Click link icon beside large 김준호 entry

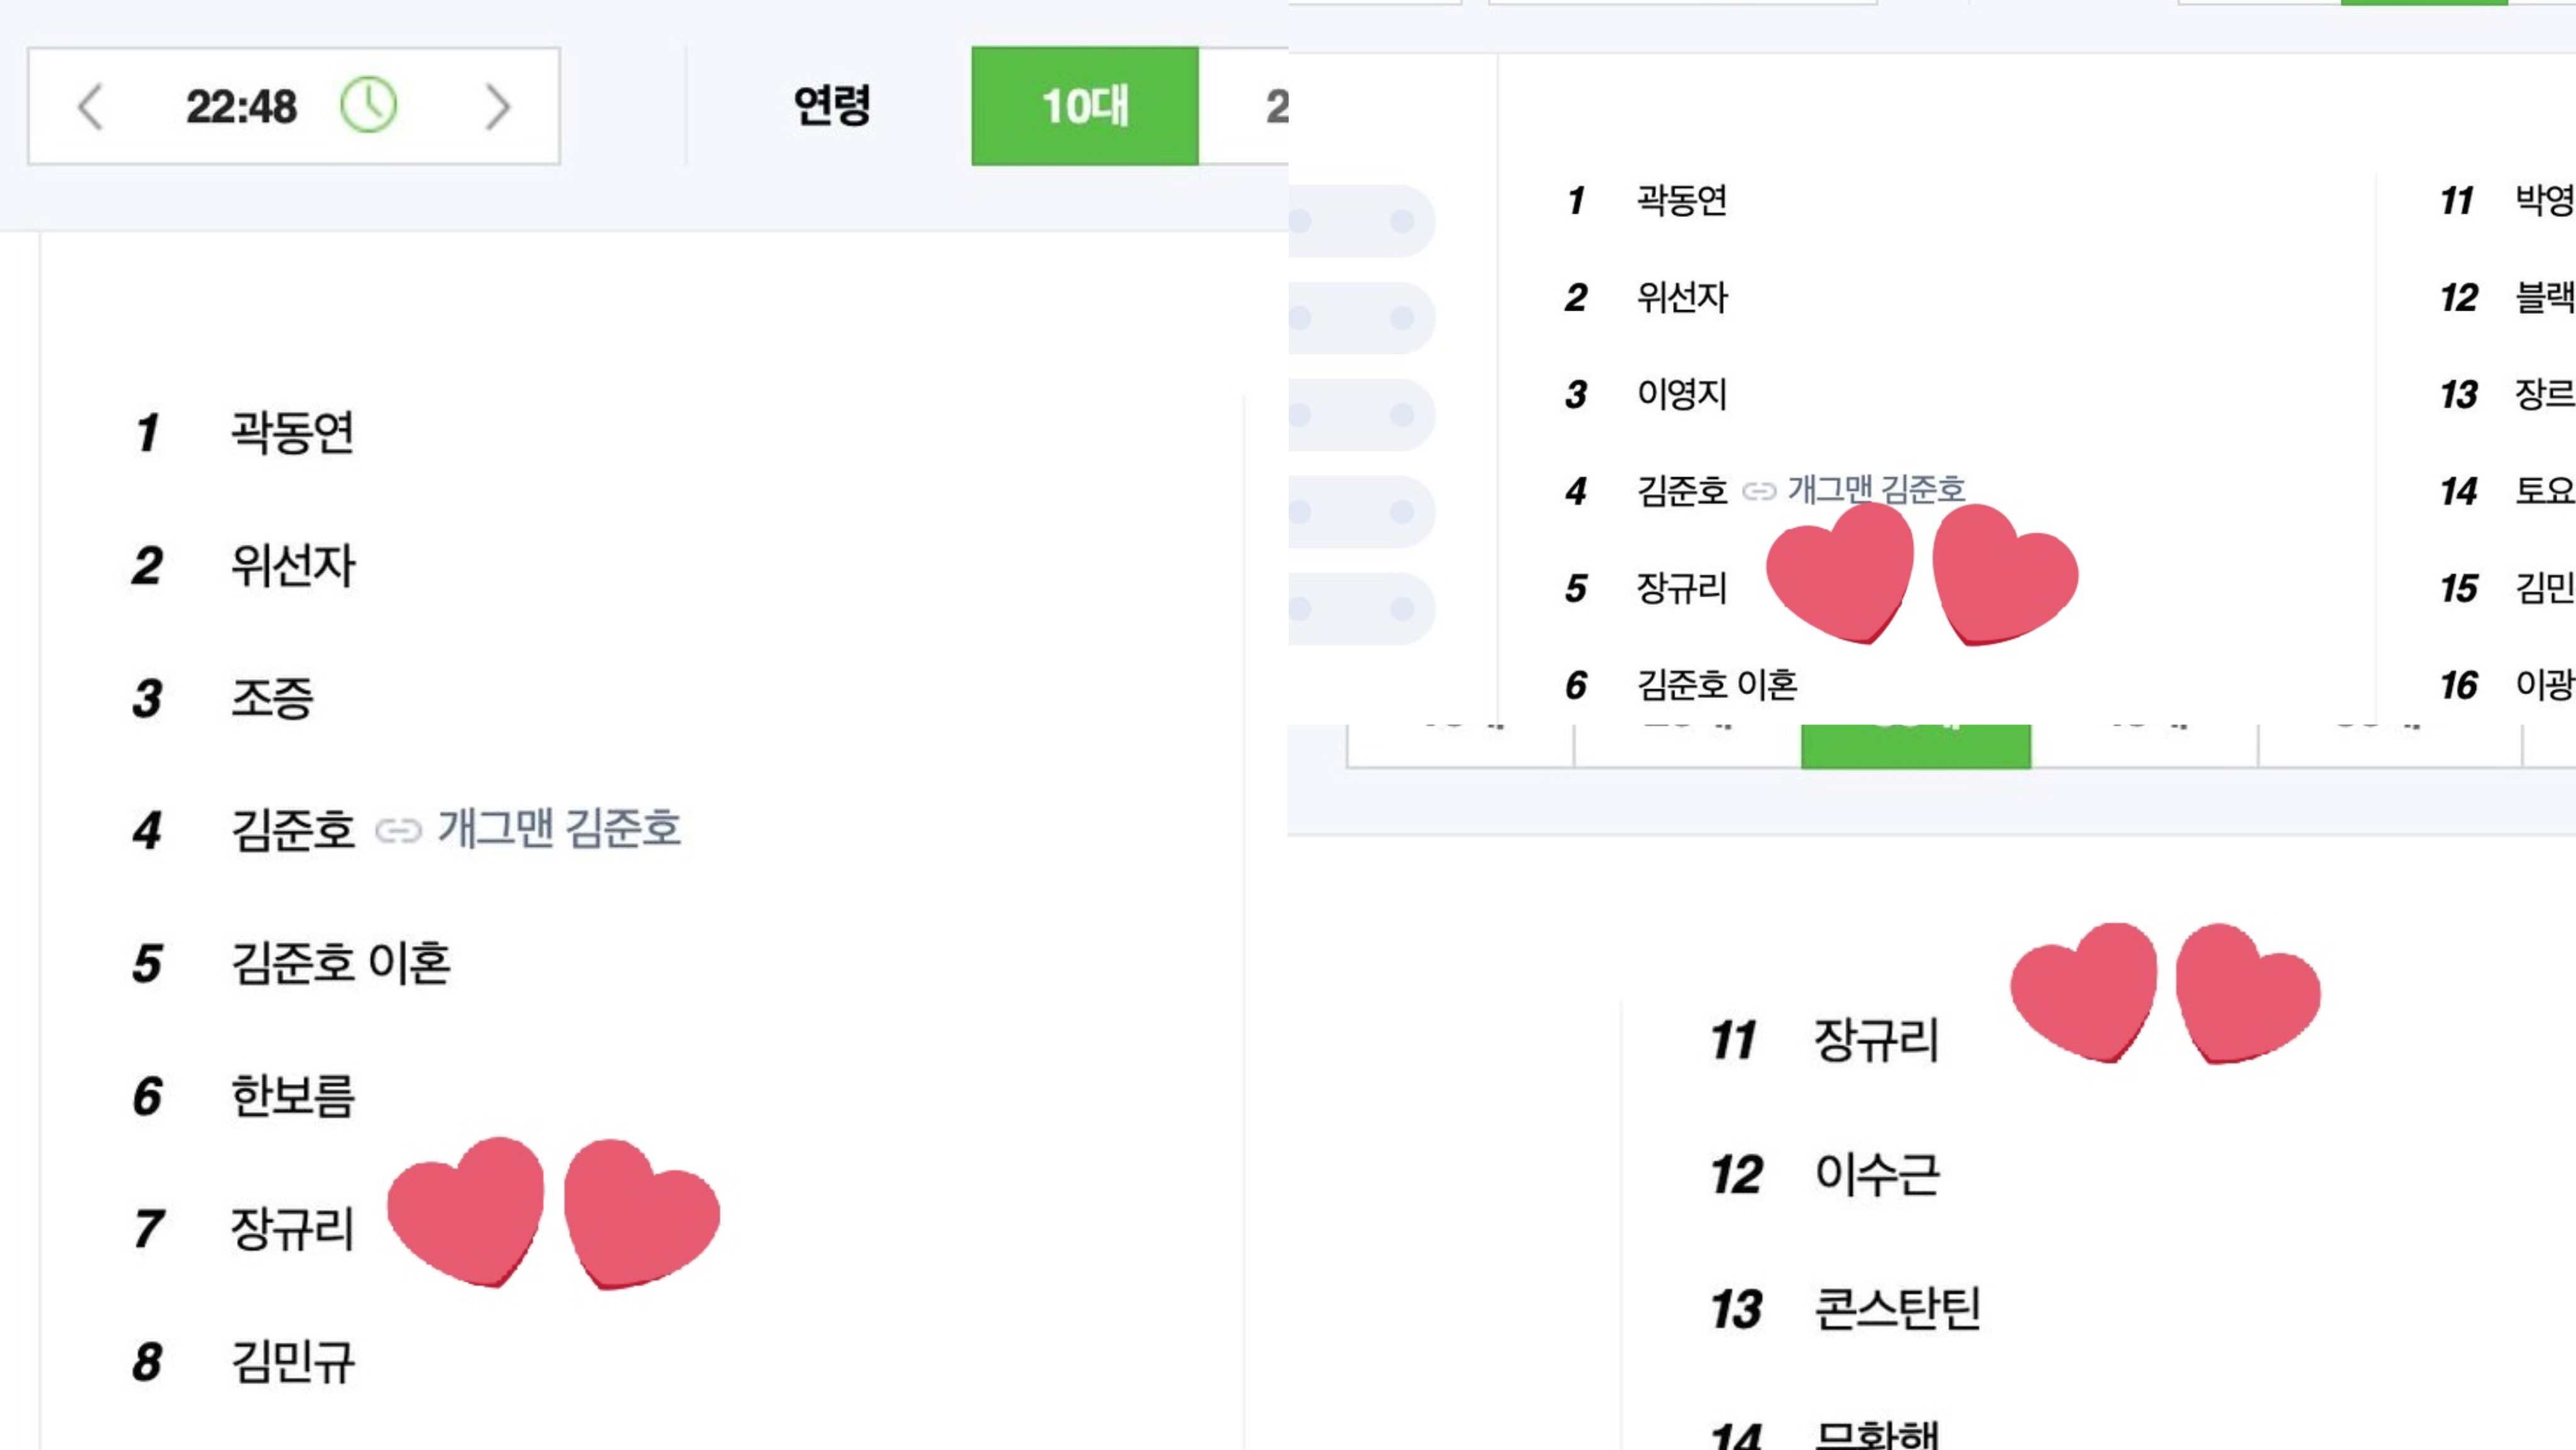pos(398,831)
